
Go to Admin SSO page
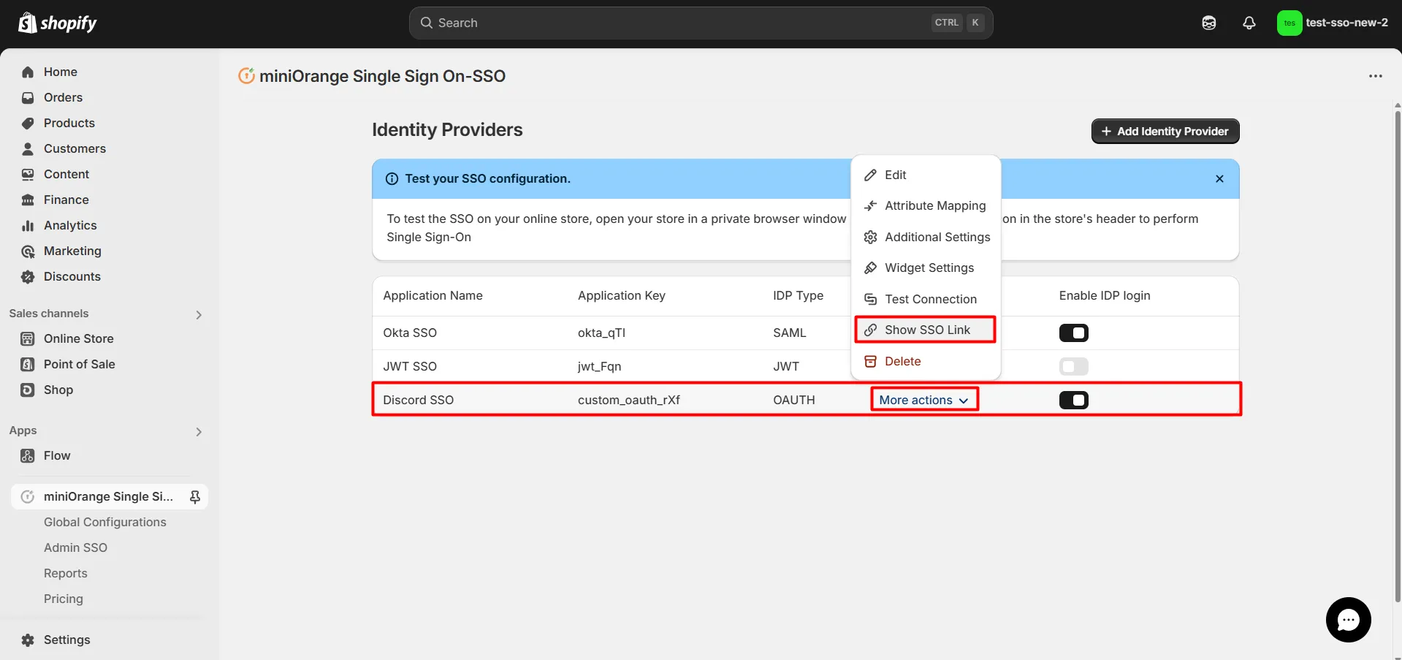75,548
